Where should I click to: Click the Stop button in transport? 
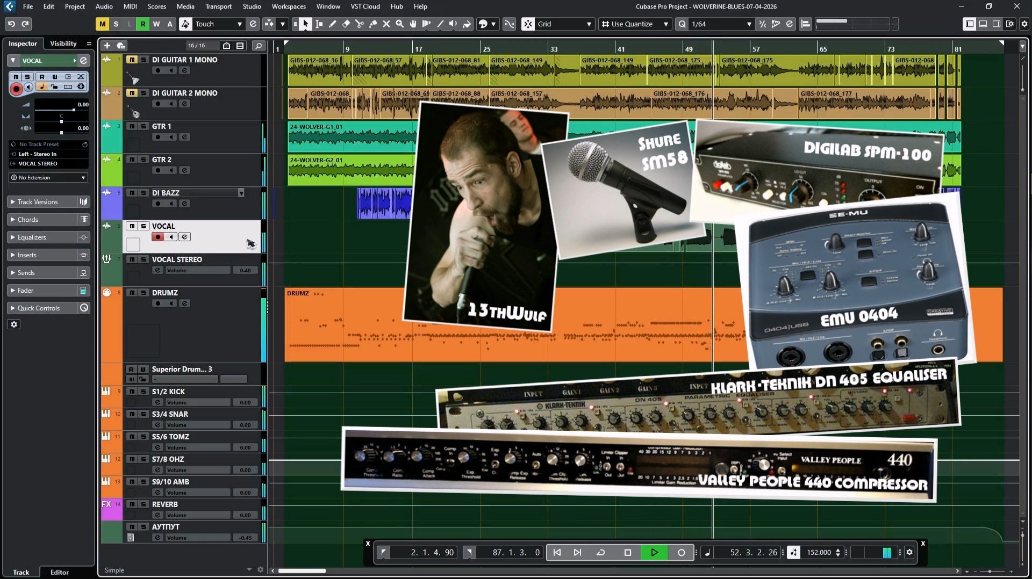[x=627, y=552]
